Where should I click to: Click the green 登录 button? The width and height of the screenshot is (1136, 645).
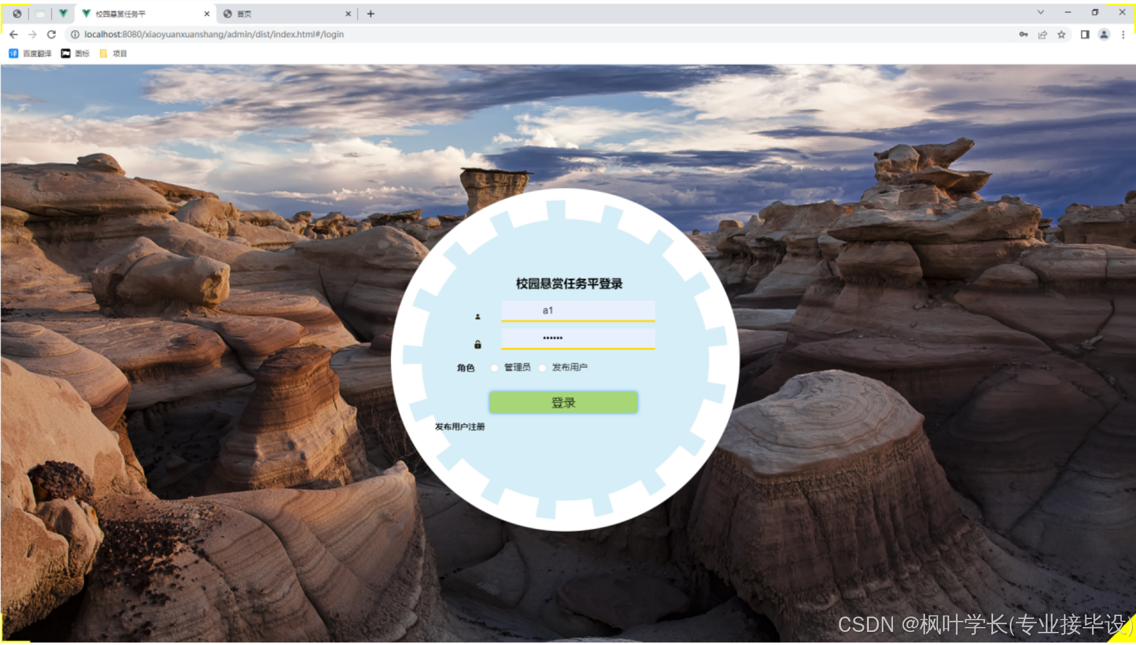click(563, 403)
